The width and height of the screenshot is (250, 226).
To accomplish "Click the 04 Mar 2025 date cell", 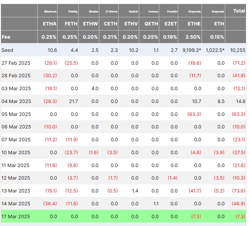I will (x=16, y=101).
